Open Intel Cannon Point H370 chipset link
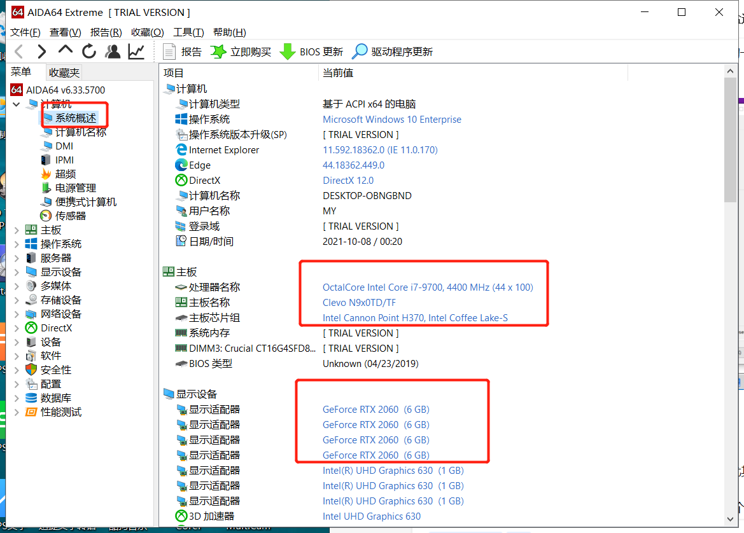Screen dimensions: 744x533 click(x=415, y=318)
